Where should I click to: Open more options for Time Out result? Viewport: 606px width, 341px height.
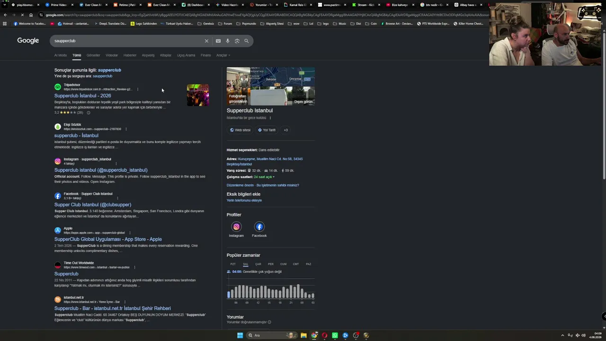[x=134, y=267]
